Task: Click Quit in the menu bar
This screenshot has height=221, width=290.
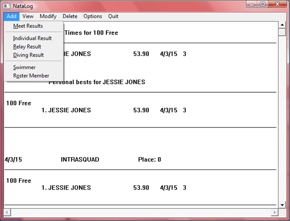Action: [x=113, y=16]
